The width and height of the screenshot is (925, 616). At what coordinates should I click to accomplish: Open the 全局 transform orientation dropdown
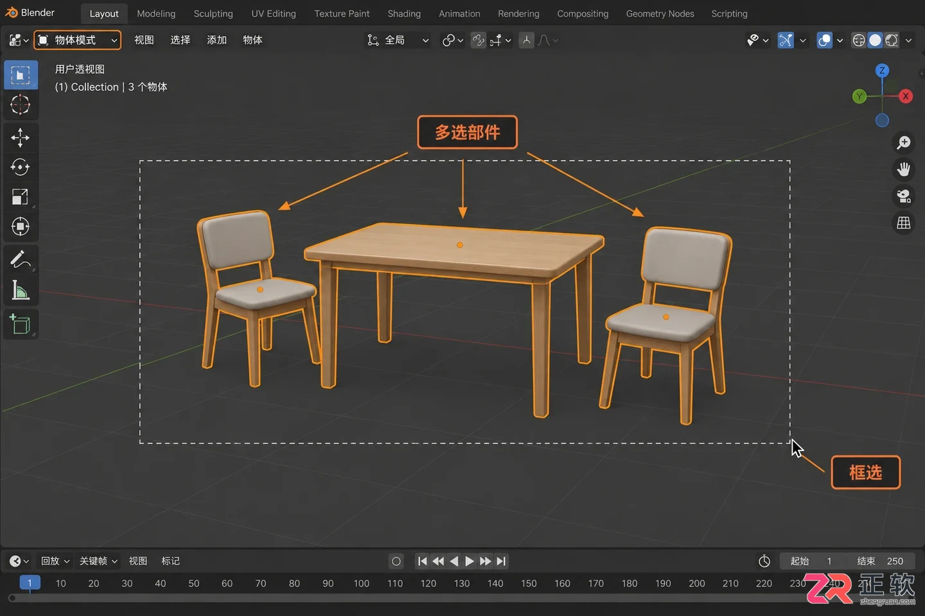pos(398,40)
